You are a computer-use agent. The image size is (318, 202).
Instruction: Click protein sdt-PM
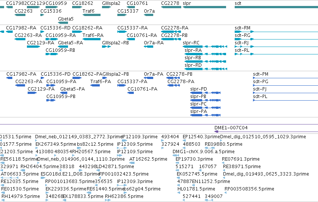pyautogui.click(x=285, y=78)
